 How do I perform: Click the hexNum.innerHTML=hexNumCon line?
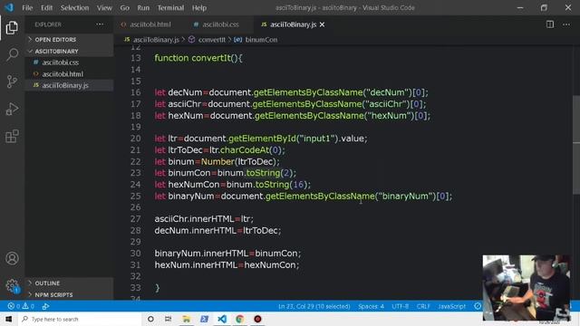point(227,264)
